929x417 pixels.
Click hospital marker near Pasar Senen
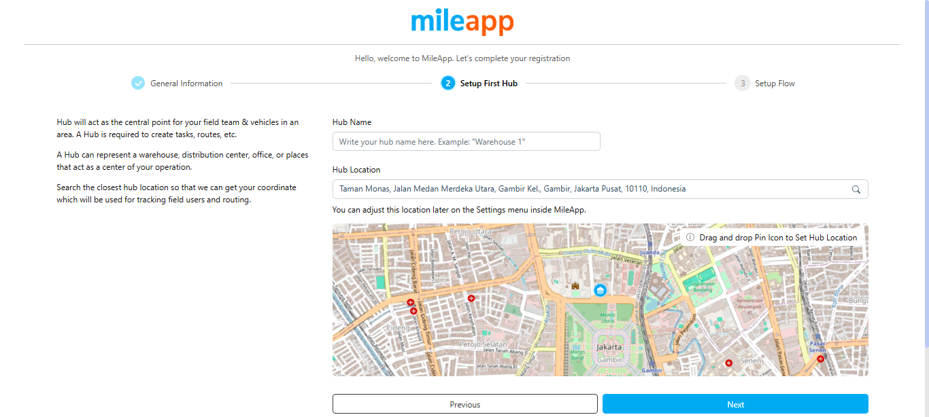click(x=820, y=359)
